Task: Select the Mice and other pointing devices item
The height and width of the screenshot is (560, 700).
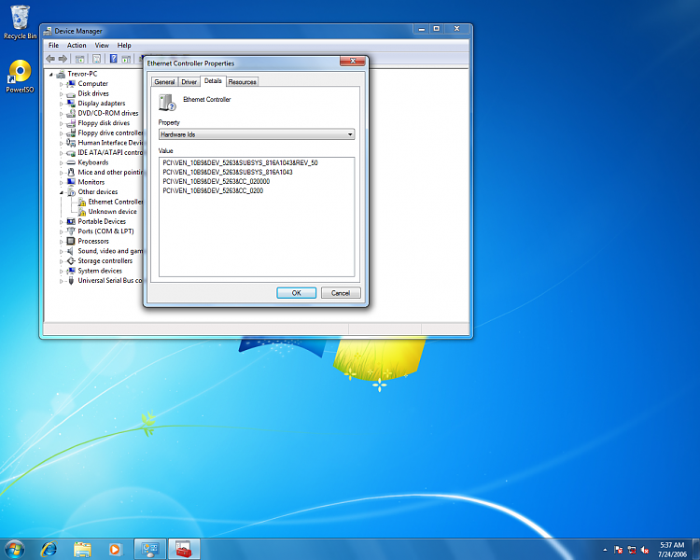Action: pyautogui.click(x=110, y=173)
